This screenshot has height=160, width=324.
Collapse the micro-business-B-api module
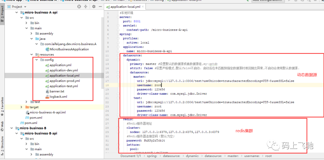(x=16, y=133)
